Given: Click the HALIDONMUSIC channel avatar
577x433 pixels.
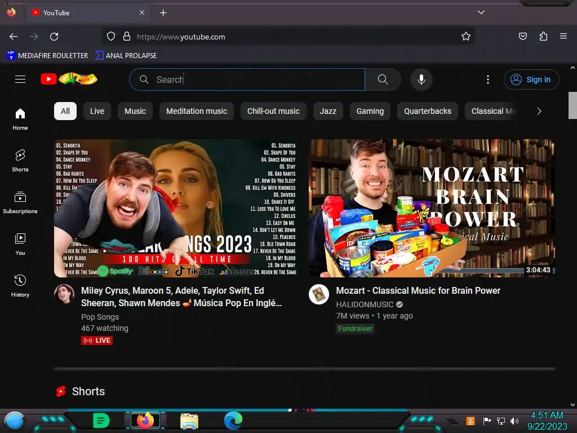Looking at the screenshot, I should pos(319,294).
